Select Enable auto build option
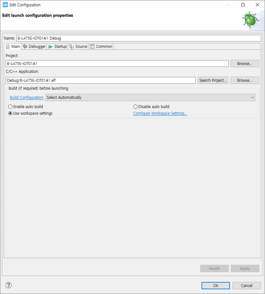The width and height of the screenshot is (265, 294). [26, 107]
